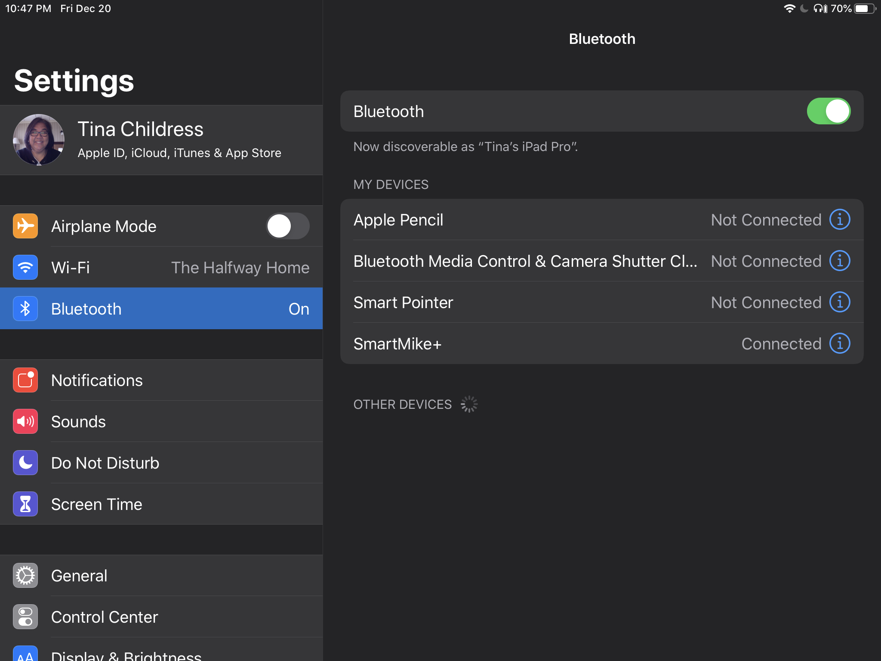Image resolution: width=881 pixels, height=661 pixels.
Task: Open info details for SmartMike+
Action: click(840, 344)
